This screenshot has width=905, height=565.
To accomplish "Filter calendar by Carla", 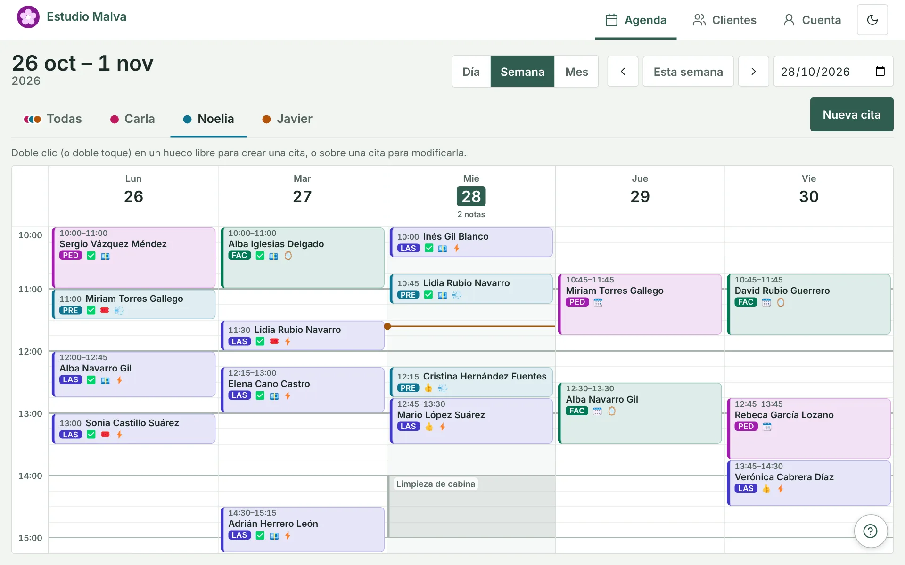I will pos(132,119).
